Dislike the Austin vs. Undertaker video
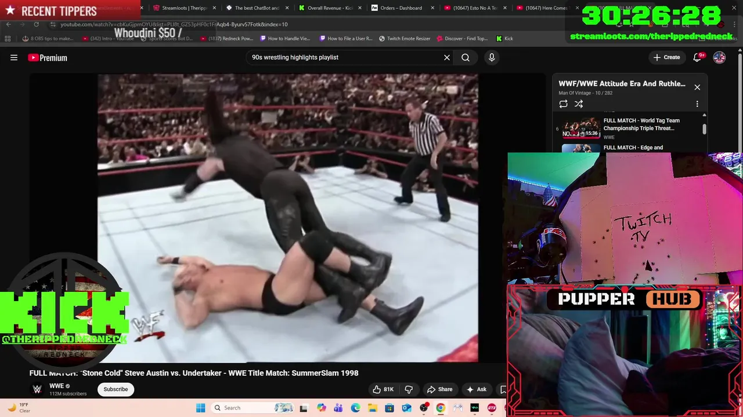The width and height of the screenshot is (743, 417). (x=409, y=389)
